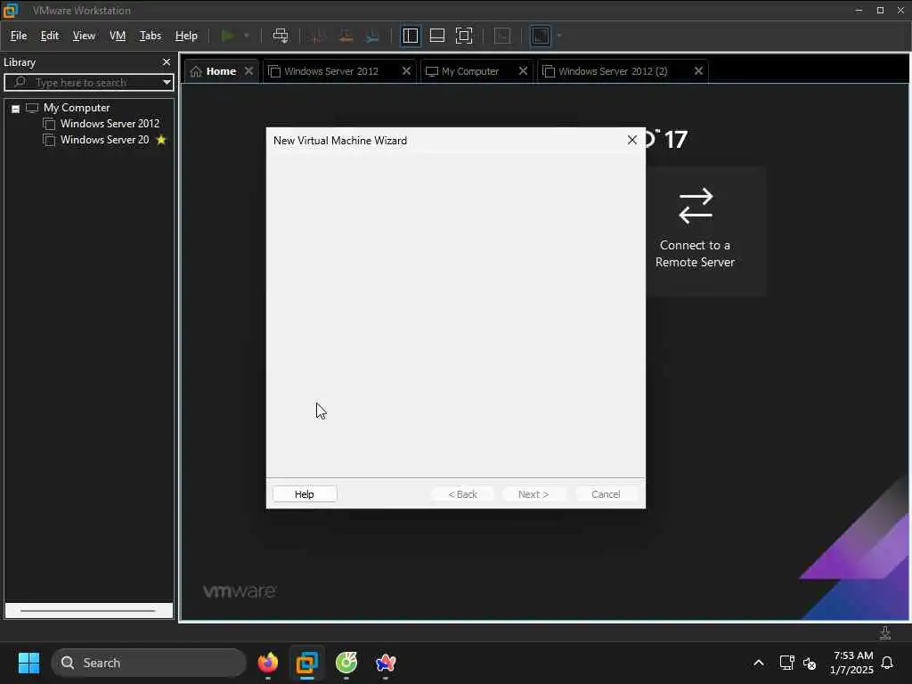Switch to the Windows Server 2012 tab
The width and height of the screenshot is (912, 684).
(330, 71)
